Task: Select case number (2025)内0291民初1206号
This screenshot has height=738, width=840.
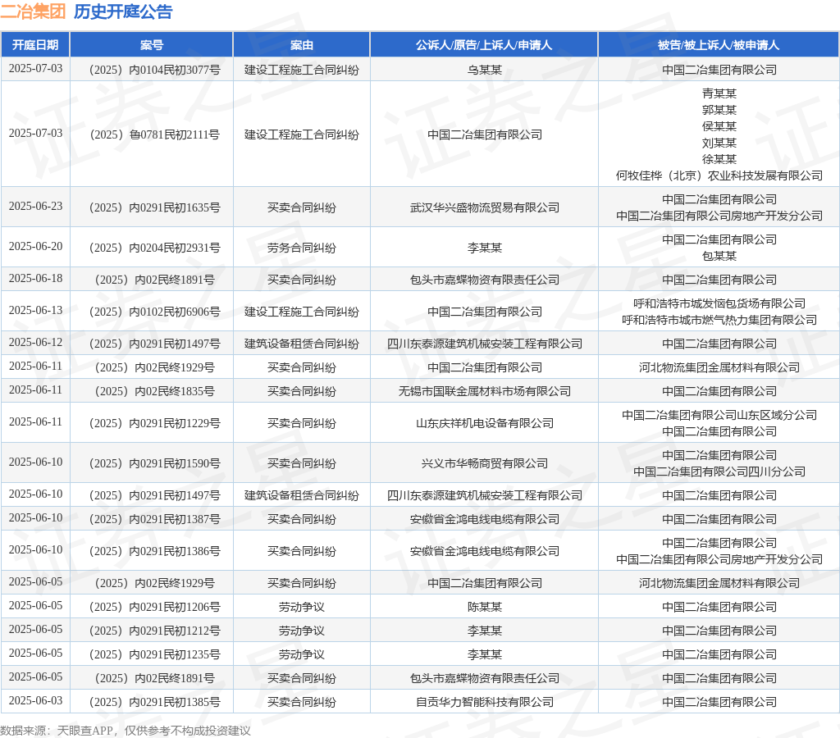Action: point(155,607)
